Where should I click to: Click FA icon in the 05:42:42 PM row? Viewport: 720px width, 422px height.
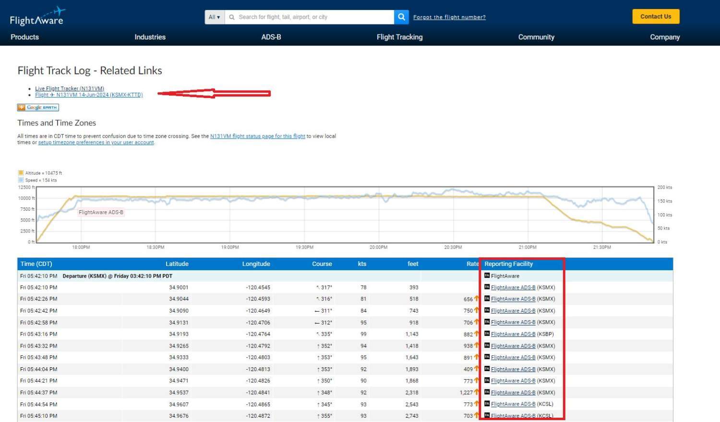(x=487, y=311)
